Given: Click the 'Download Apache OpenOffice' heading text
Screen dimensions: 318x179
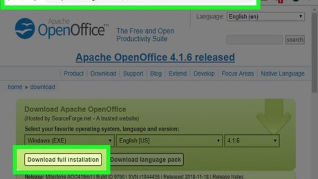Looking at the screenshot, I should tap(75, 109).
